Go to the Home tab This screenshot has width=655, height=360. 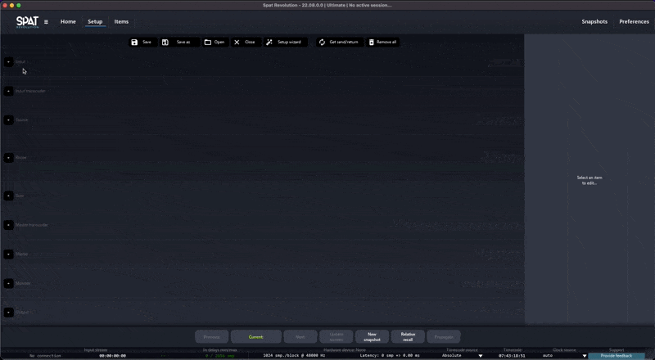(x=68, y=22)
